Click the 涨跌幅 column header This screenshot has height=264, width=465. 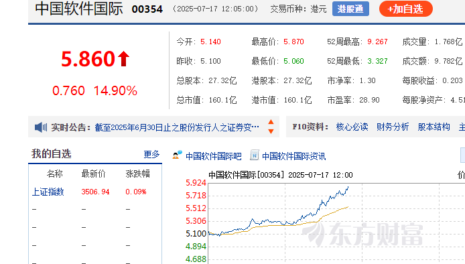coord(137,174)
